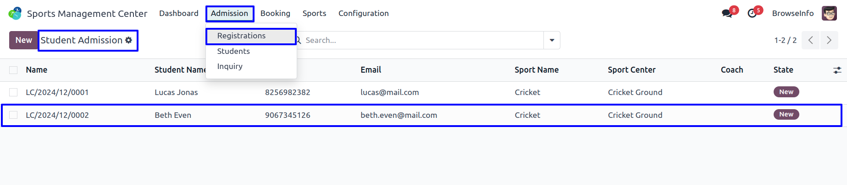Image resolution: width=847 pixels, height=185 pixels.
Task: Click the Sports Management Center app logo
Action: (15, 13)
